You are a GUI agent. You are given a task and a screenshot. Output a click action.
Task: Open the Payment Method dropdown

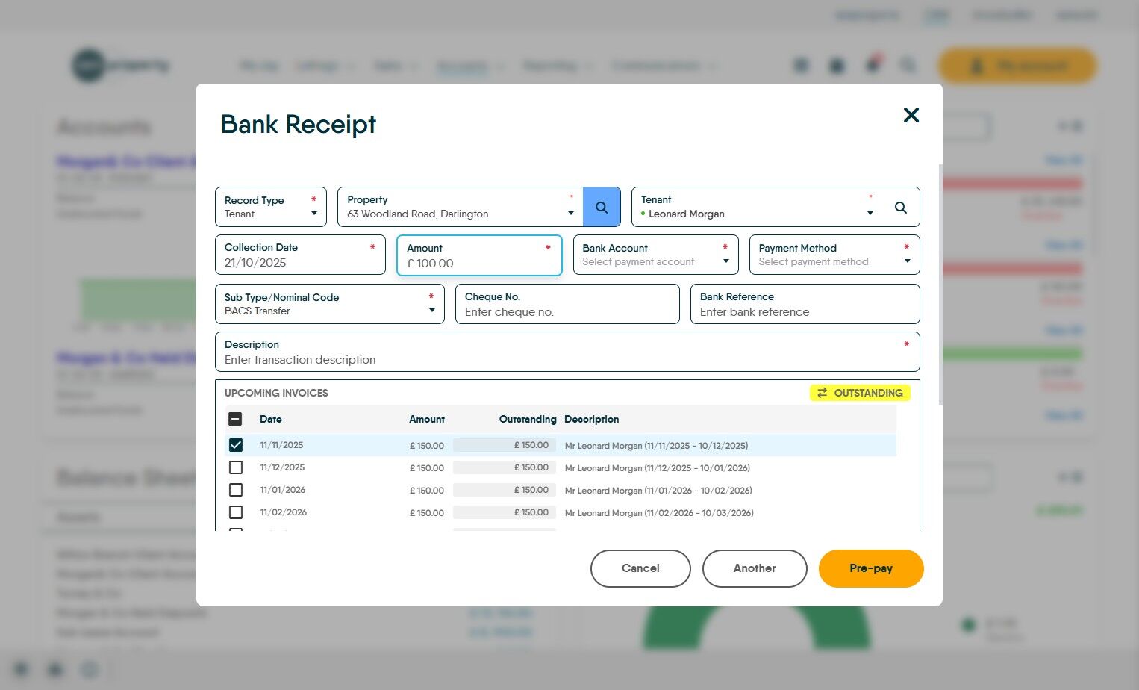(834, 255)
